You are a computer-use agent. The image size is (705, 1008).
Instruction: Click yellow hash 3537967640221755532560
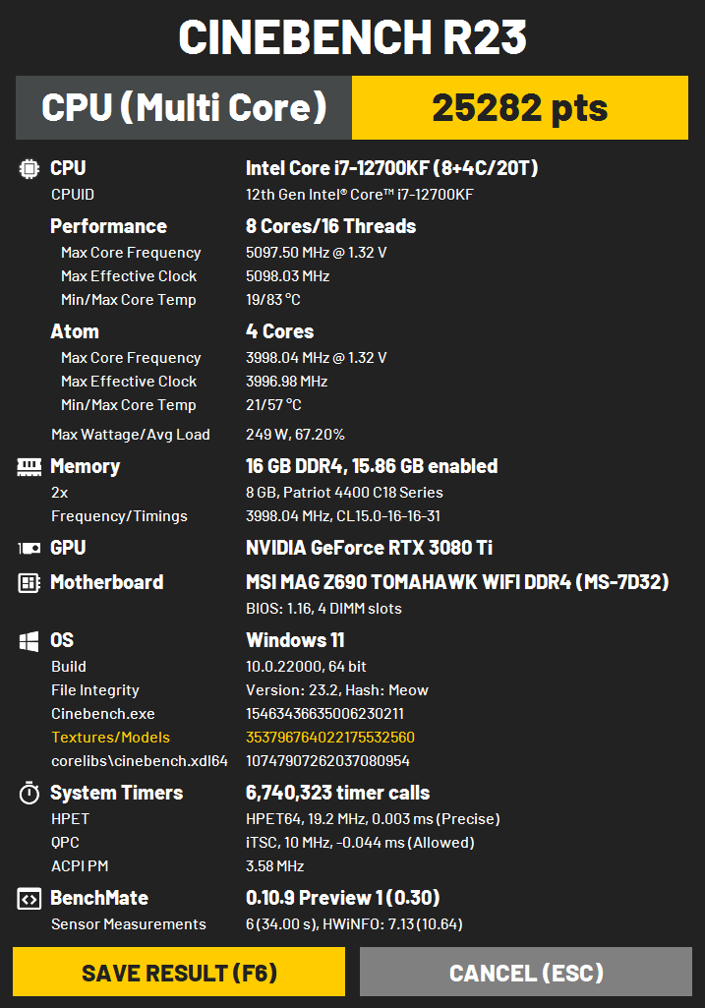click(x=329, y=738)
